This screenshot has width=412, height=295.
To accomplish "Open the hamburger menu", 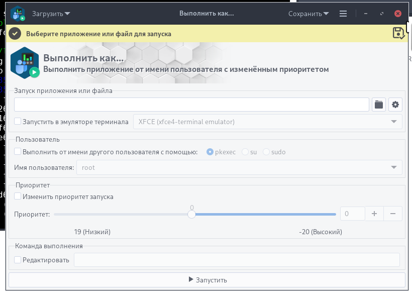I will click(x=343, y=14).
